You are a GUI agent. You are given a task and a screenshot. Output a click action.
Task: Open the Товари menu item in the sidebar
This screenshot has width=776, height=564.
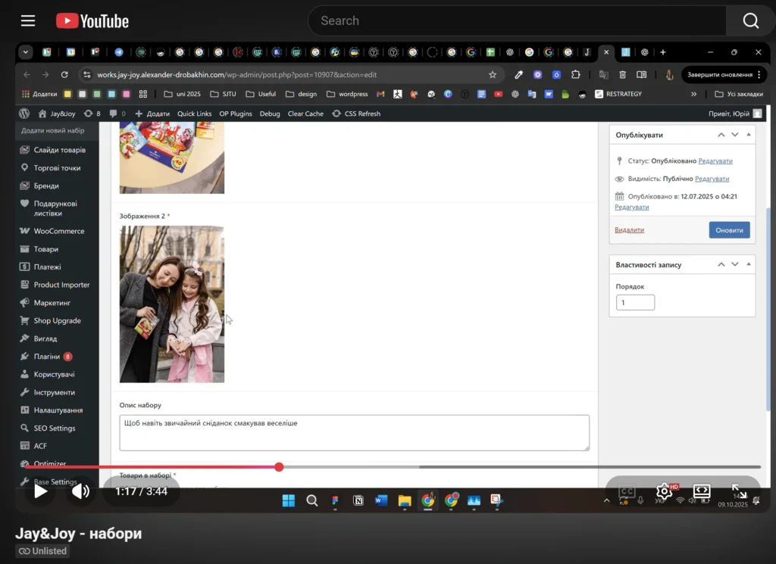click(45, 249)
